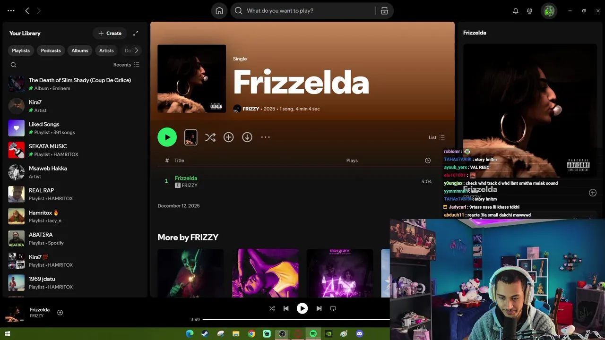Click the search magnifier in top bar
Image resolution: width=605 pixels, height=340 pixels.
[239, 11]
